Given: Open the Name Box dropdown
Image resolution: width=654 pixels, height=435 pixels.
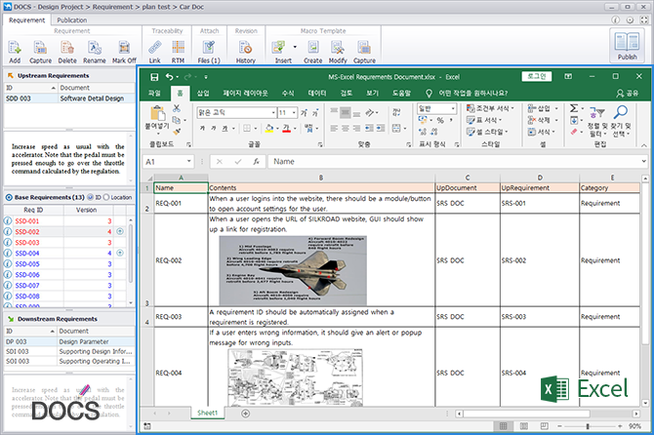Looking at the screenshot, I should pos(189,162).
